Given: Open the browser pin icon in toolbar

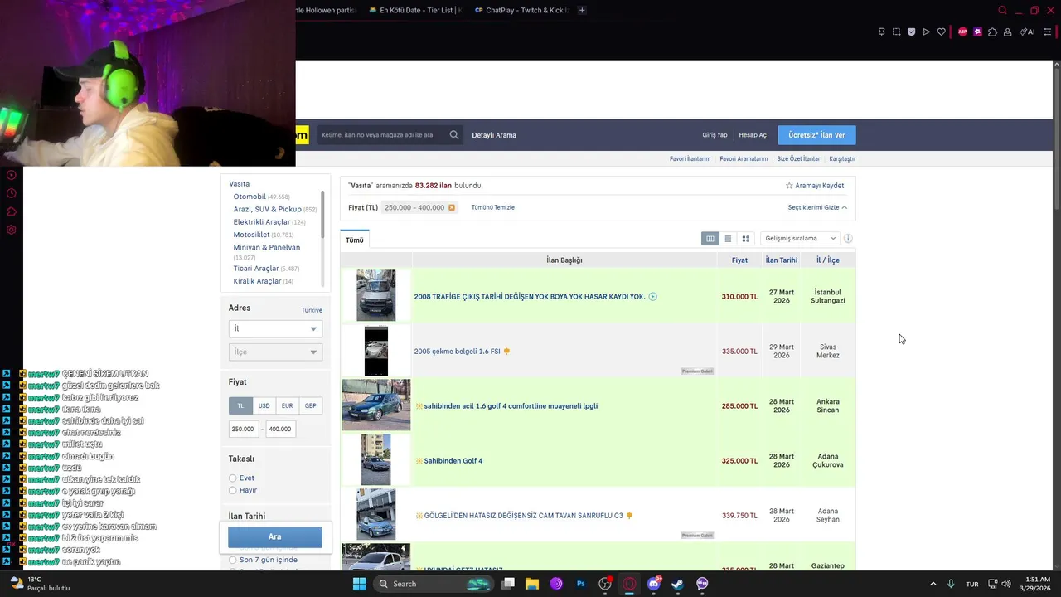Looking at the screenshot, I should pos(881,32).
